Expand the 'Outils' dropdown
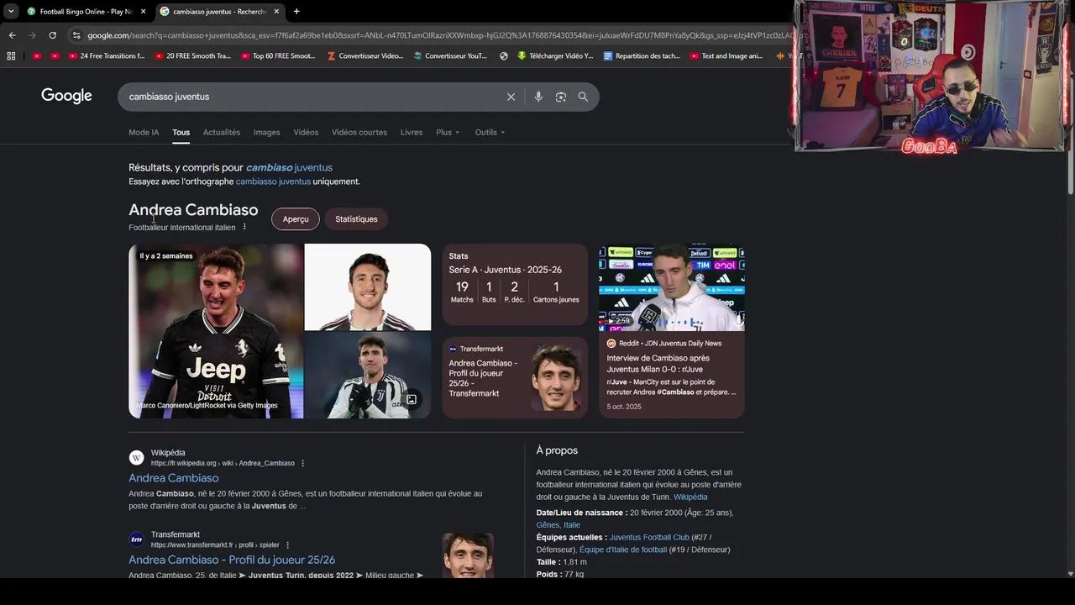The image size is (1075, 605). point(490,132)
